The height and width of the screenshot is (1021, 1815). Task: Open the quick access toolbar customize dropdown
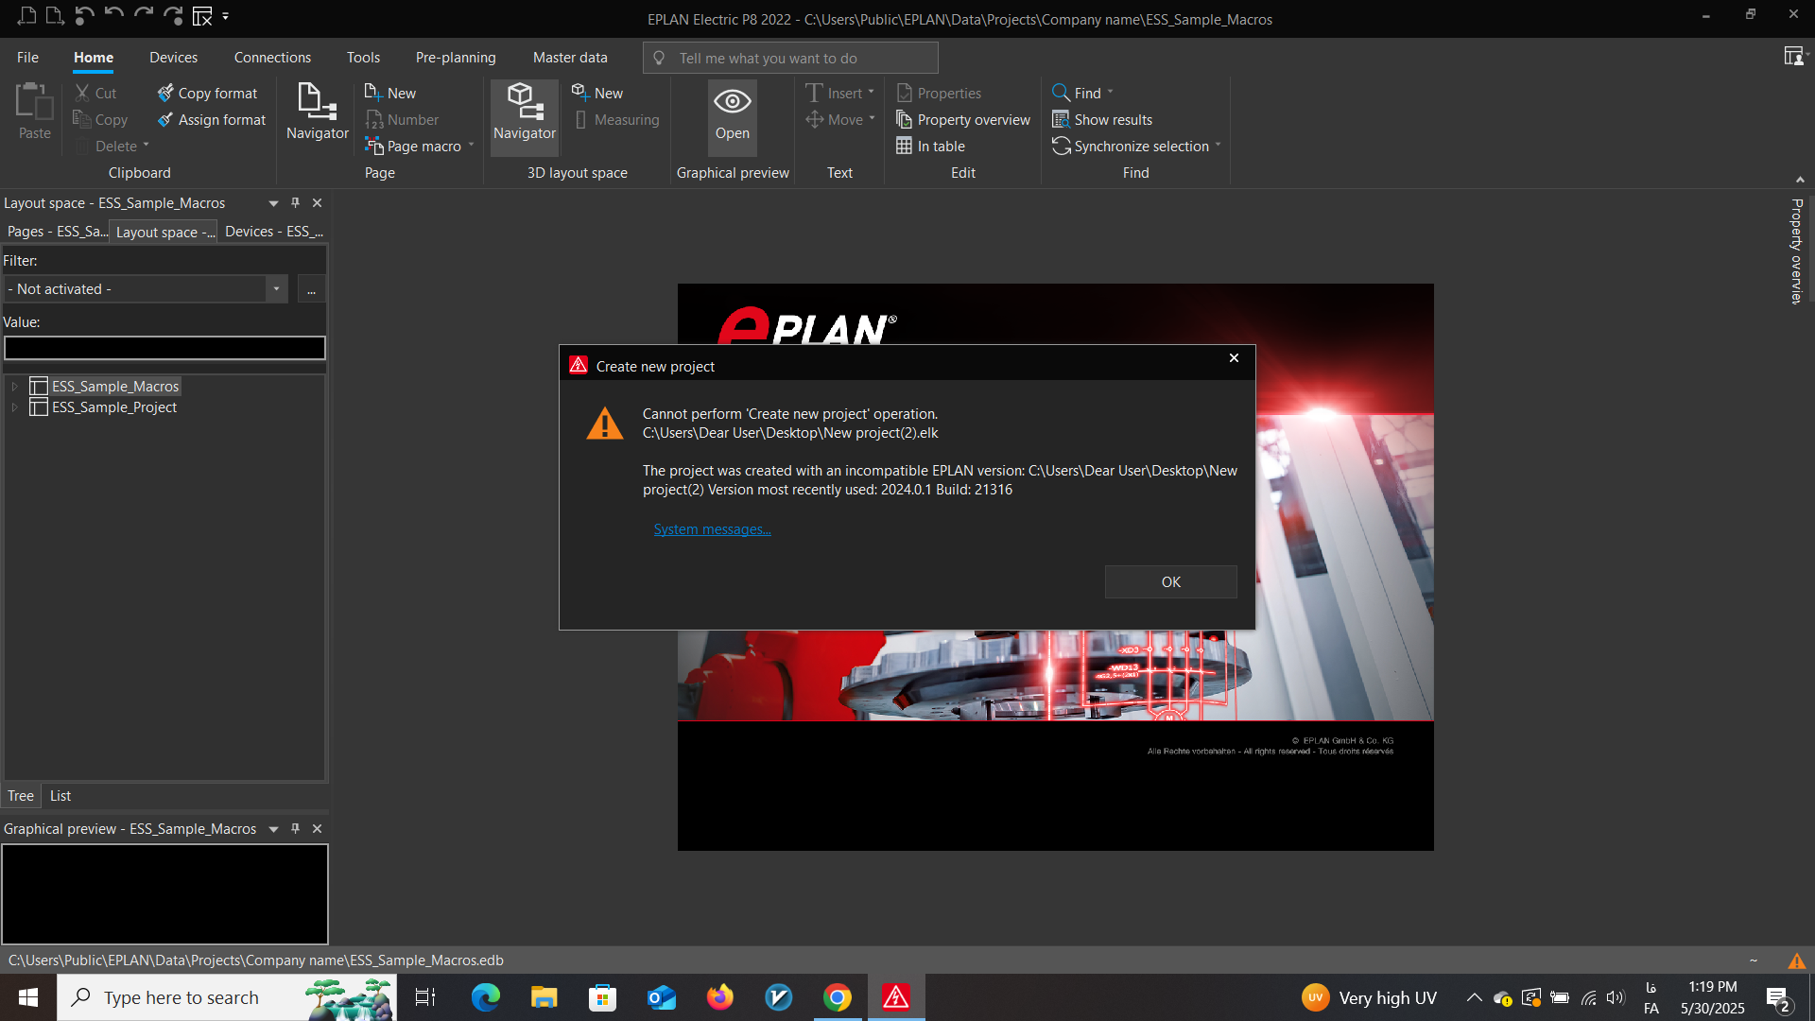(225, 16)
